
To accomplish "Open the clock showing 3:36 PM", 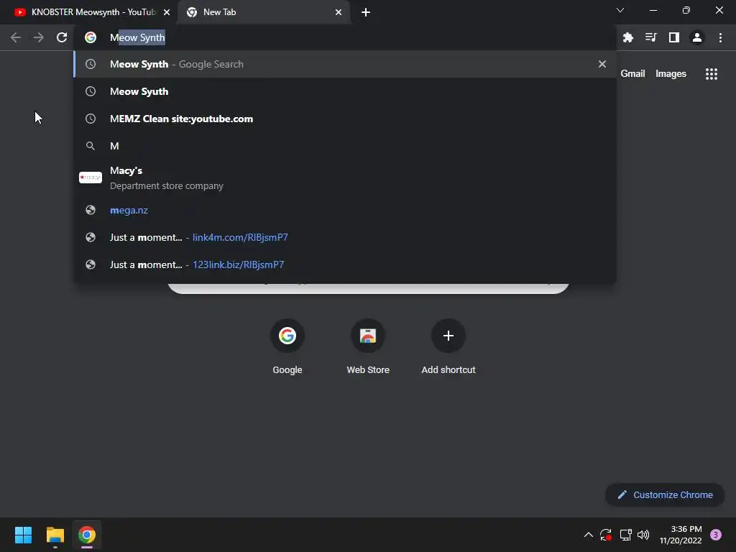I will (681, 535).
